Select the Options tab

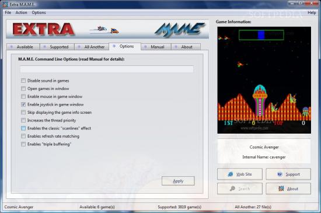point(125,47)
